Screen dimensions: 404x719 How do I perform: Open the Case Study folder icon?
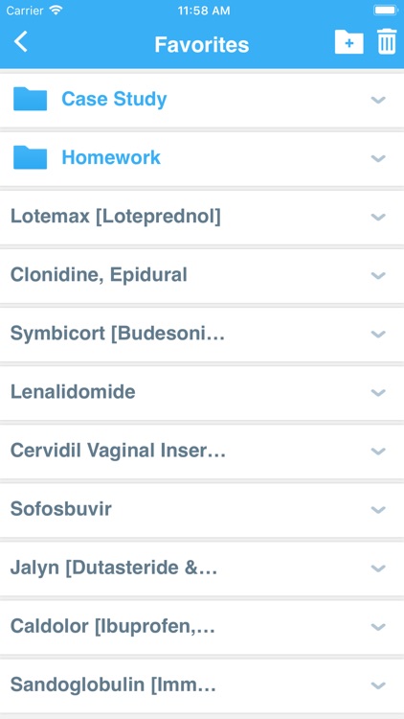(31, 99)
